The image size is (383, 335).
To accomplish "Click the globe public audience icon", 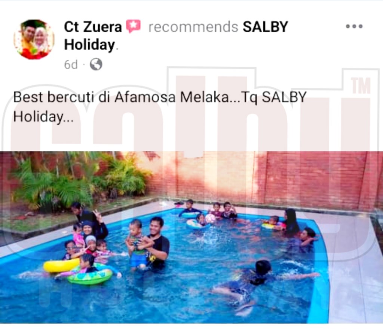I will (x=96, y=64).
